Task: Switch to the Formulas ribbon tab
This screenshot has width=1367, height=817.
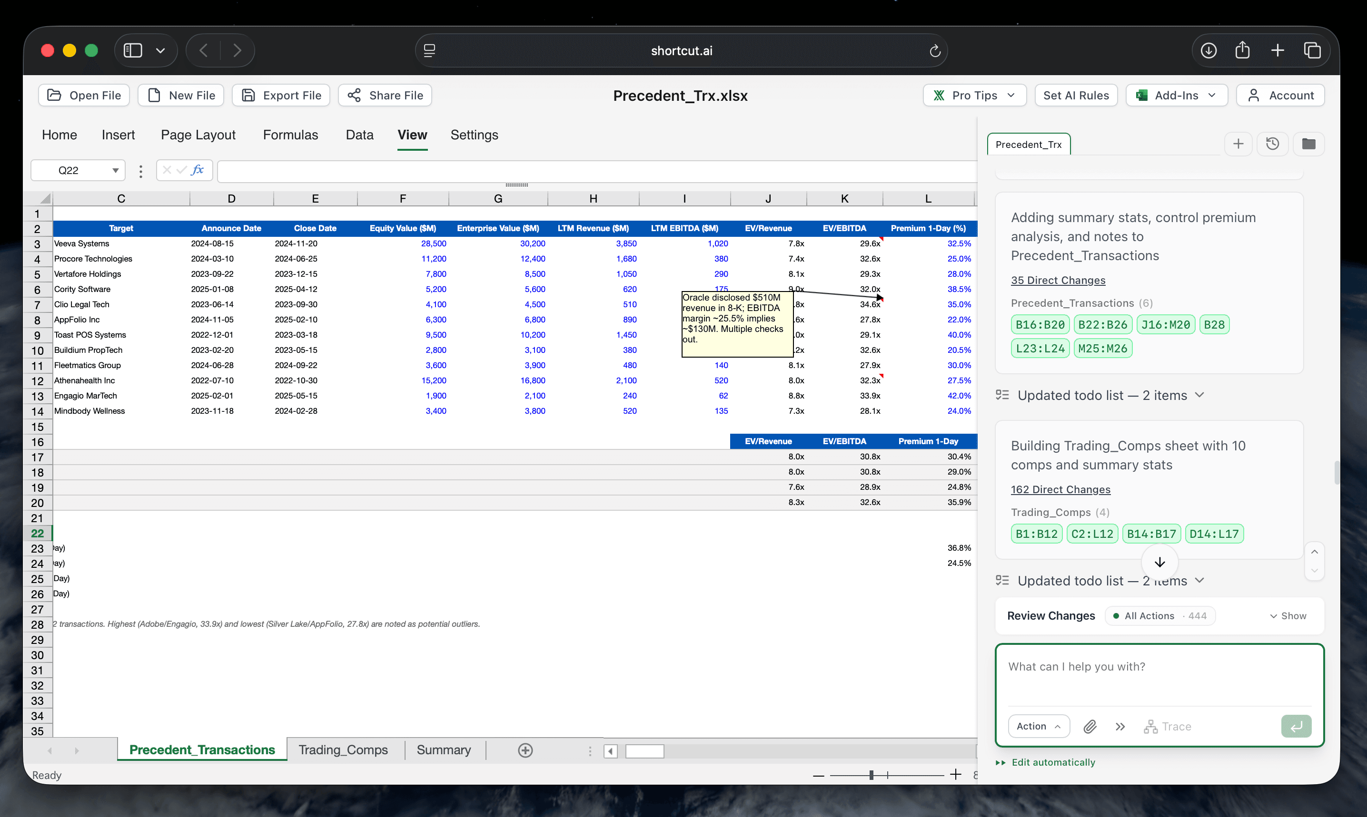Action: pos(290,134)
